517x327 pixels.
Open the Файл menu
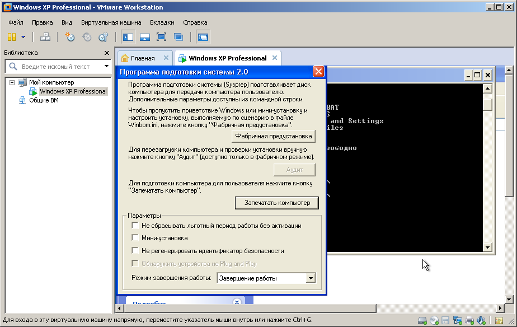[16, 22]
